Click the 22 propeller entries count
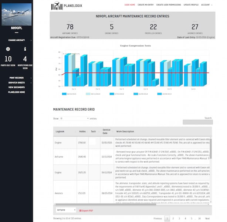The height and width of the screenshot is (222, 227). click(153, 27)
